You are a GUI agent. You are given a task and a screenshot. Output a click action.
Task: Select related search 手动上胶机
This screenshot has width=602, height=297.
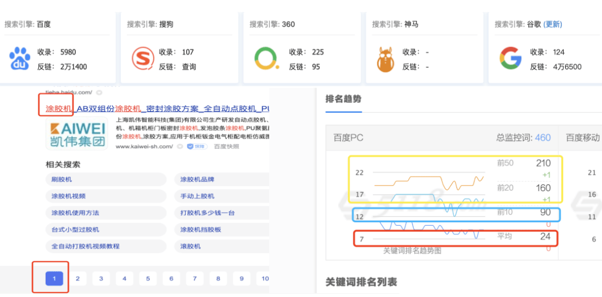(x=221, y=196)
